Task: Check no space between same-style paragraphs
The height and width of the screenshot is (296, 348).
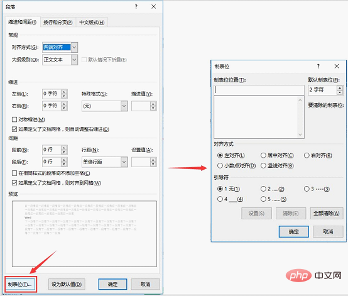Action: (x=14, y=173)
